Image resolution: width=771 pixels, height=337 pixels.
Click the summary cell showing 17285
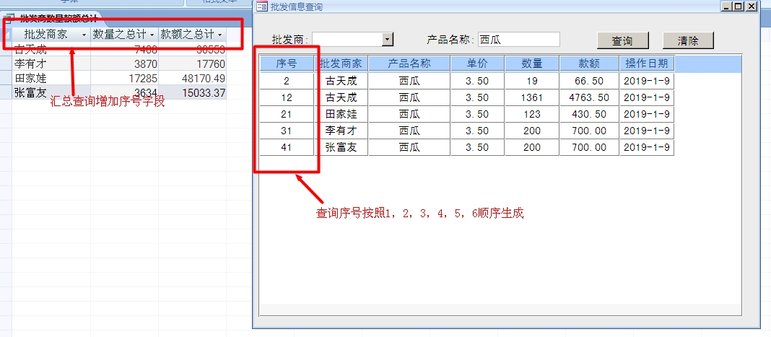pos(124,78)
